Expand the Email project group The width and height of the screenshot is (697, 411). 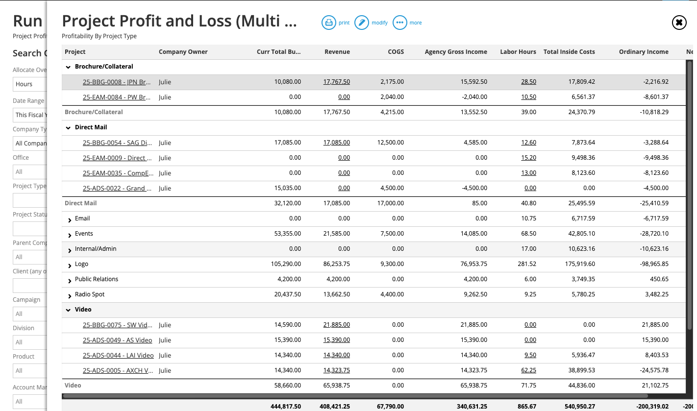(x=69, y=218)
